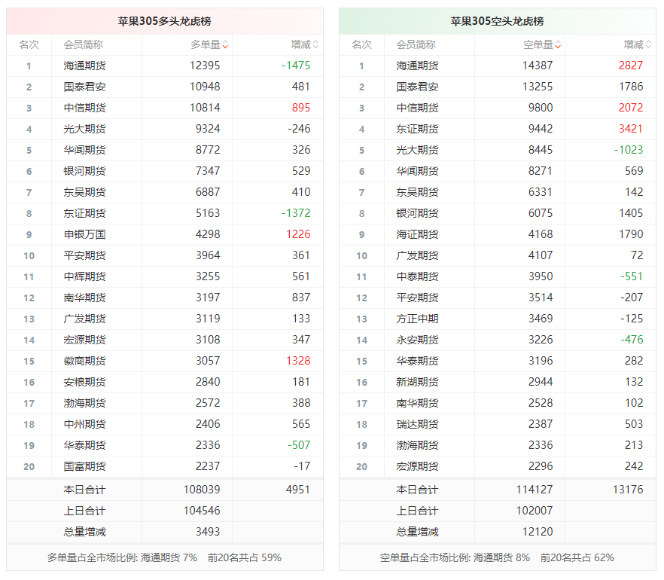Click 国富期货 row in long table

point(84,466)
